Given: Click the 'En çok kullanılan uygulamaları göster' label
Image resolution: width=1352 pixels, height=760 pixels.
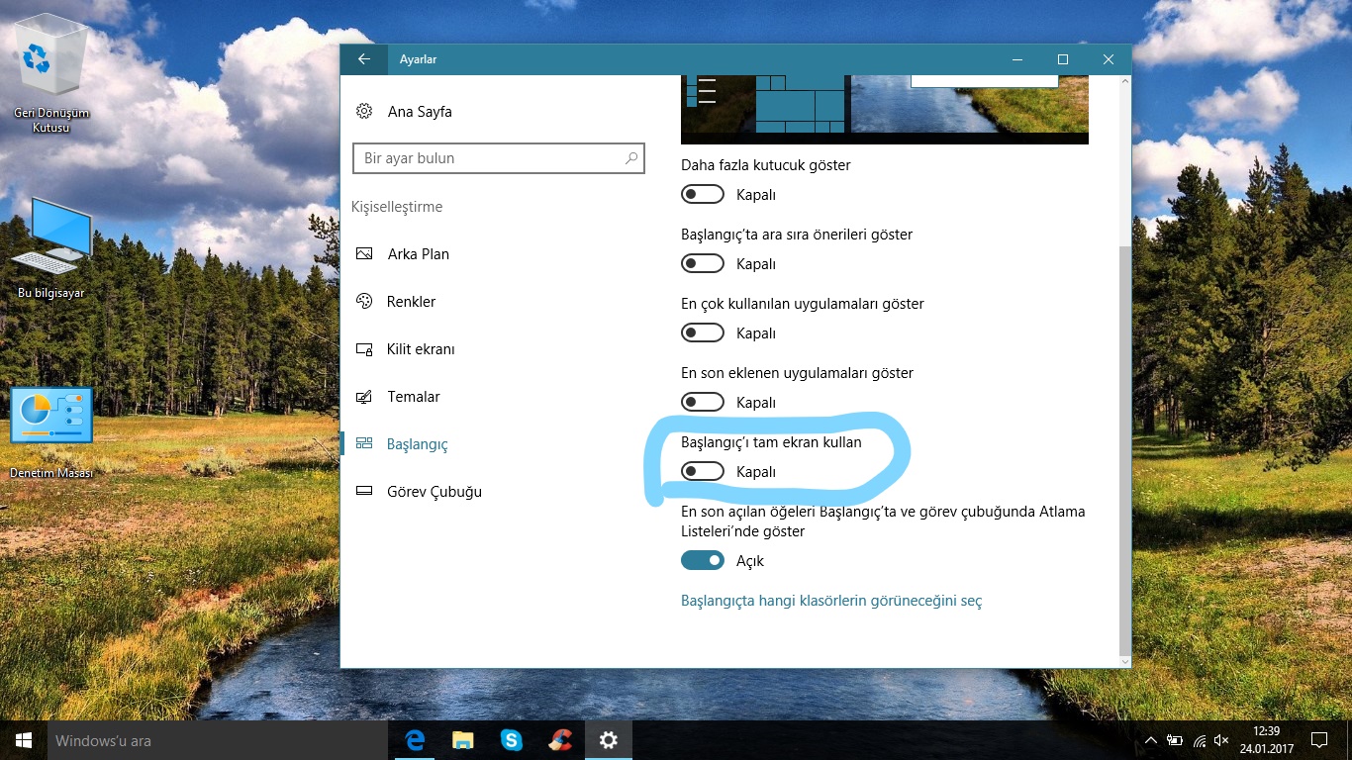Looking at the screenshot, I should click(x=803, y=304).
